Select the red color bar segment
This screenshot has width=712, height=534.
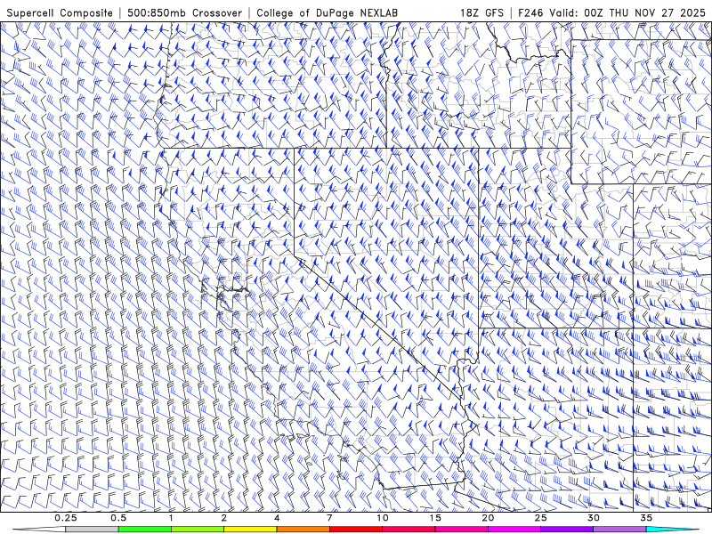click(x=355, y=530)
